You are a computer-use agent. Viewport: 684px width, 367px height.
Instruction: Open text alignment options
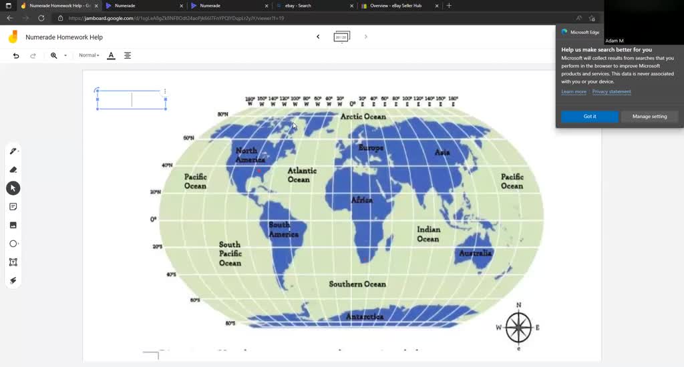coord(128,55)
